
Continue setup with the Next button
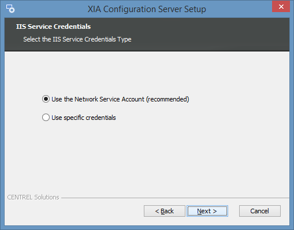tap(207, 211)
